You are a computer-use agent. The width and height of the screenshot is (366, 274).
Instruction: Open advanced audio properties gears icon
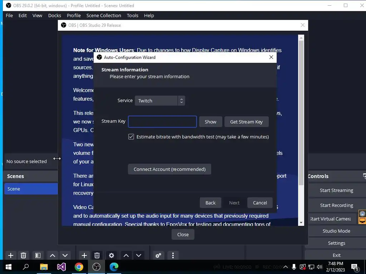tap(158, 255)
